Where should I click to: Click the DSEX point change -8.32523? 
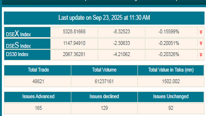[121, 32]
